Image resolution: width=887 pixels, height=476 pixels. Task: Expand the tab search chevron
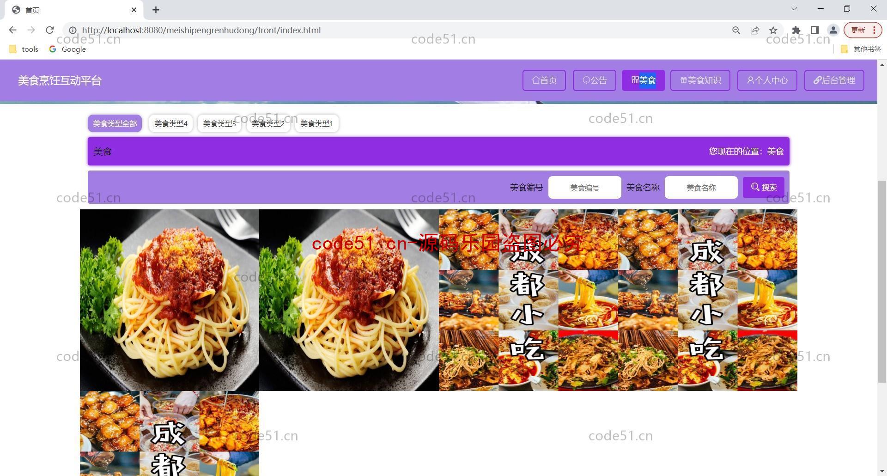tap(794, 9)
